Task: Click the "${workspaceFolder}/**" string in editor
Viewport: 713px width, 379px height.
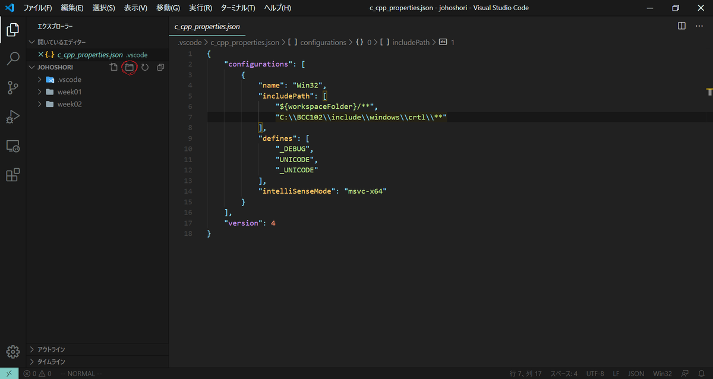Action: click(324, 106)
